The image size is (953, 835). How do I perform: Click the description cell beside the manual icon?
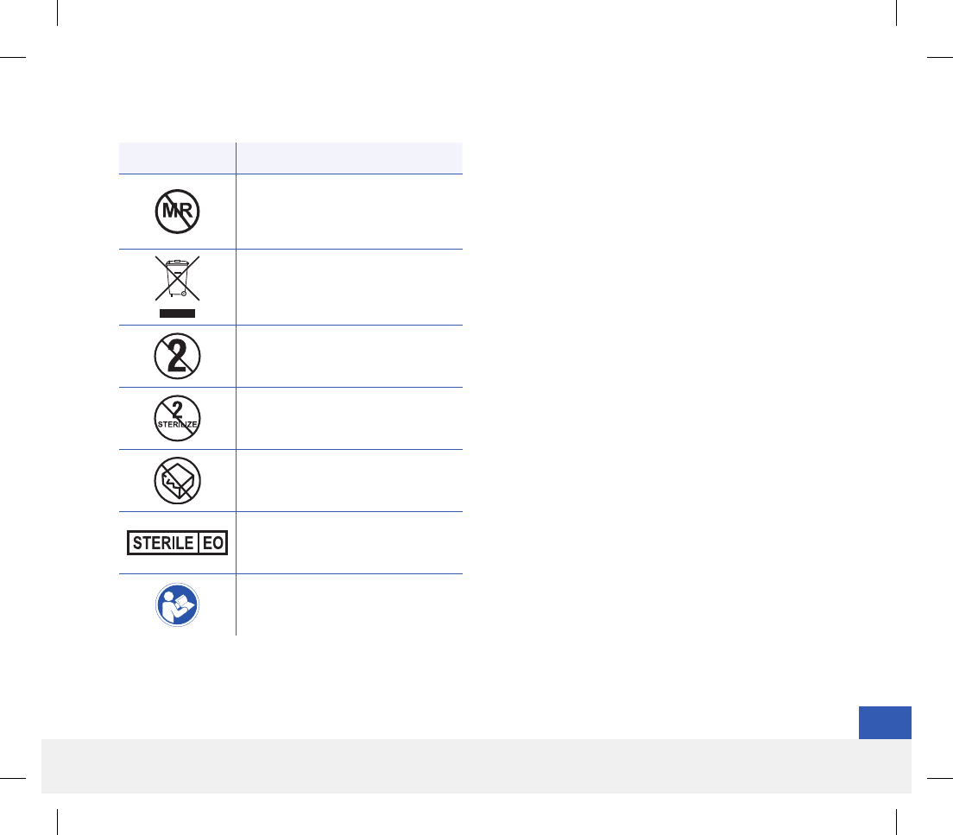click(x=350, y=604)
